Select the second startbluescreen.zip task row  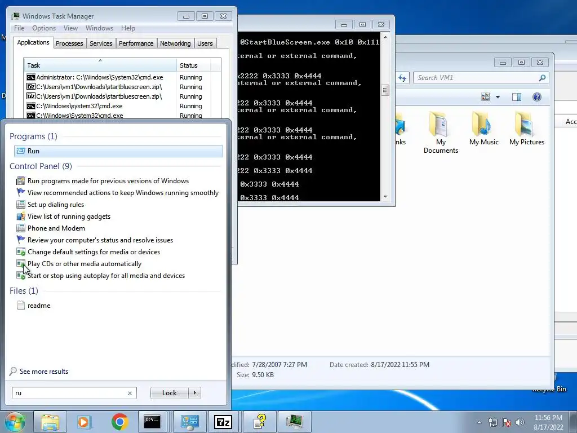pyautogui.click(x=122, y=96)
